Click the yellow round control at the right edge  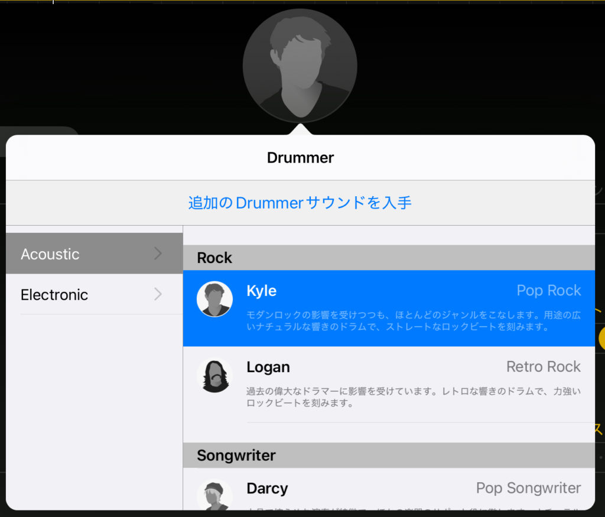(x=601, y=339)
